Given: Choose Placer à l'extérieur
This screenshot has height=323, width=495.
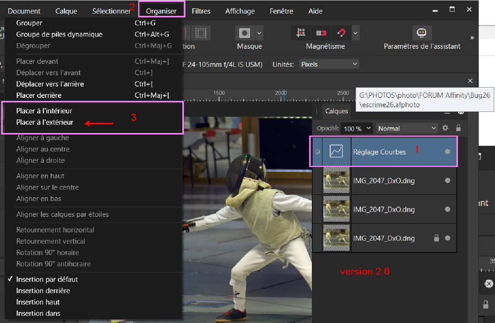Looking at the screenshot, I should (93, 122).
